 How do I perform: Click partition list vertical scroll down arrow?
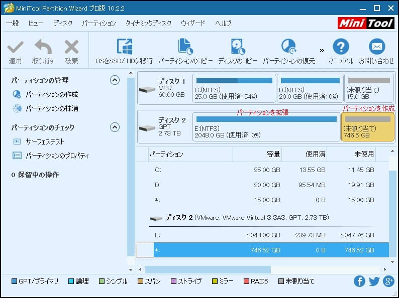[x=392, y=262]
